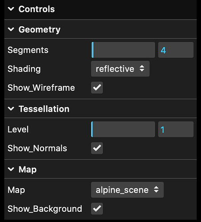Open the Shading dropdown set to reflective
This screenshot has height=222, width=201.
(120, 69)
